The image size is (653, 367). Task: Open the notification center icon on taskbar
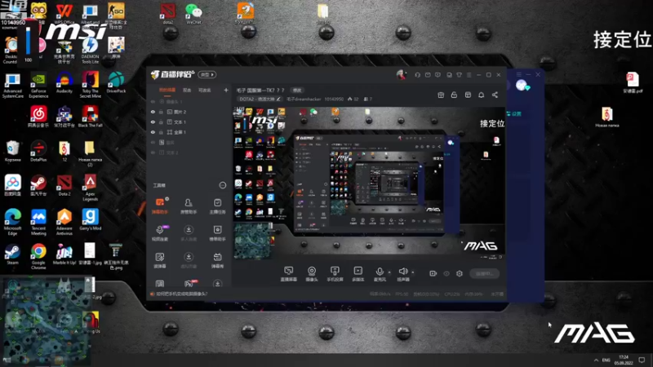coord(642,360)
